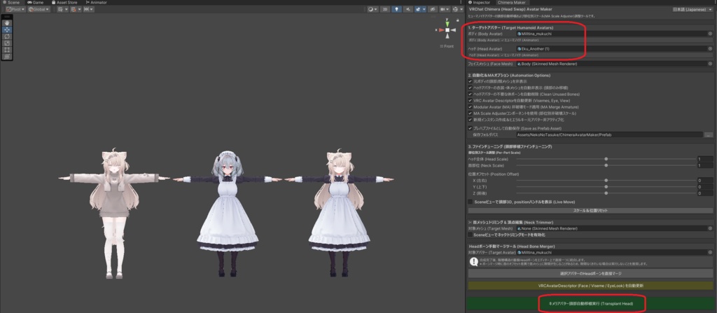Toggle scene effects (skybox/fog) icon
Screen dimensions: 717x313
click(417, 9)
